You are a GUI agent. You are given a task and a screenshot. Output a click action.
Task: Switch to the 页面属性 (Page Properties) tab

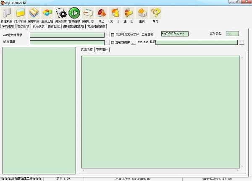102,50
